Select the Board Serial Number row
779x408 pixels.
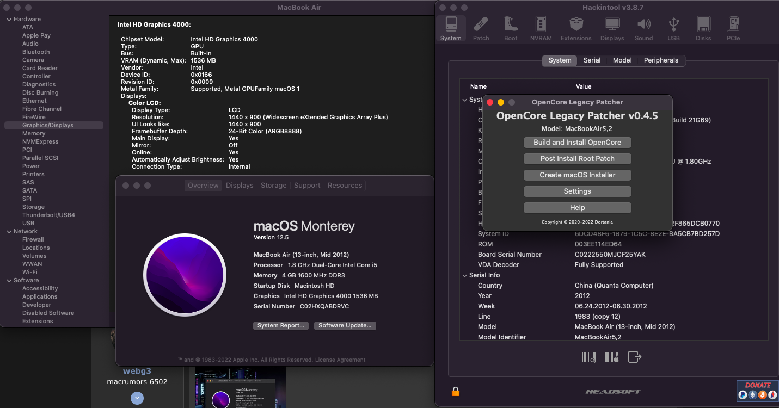pyautogui.click(x=614, y=255)
